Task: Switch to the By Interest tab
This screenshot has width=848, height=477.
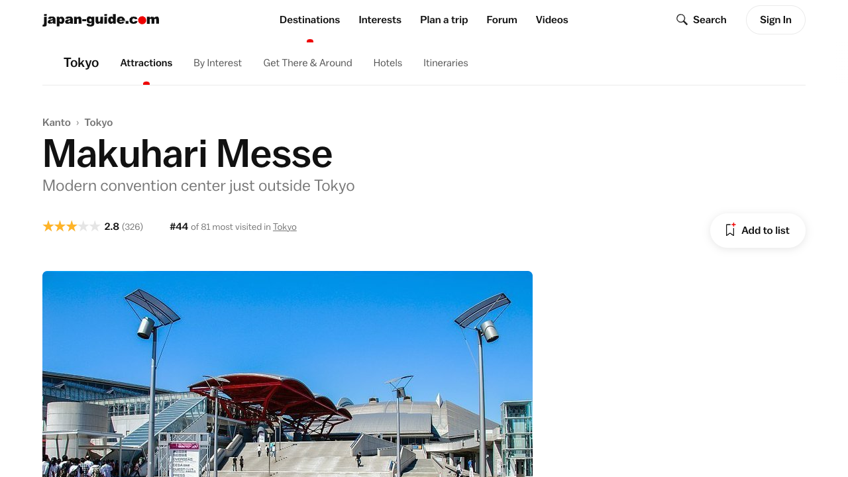Action: (217, 63)
